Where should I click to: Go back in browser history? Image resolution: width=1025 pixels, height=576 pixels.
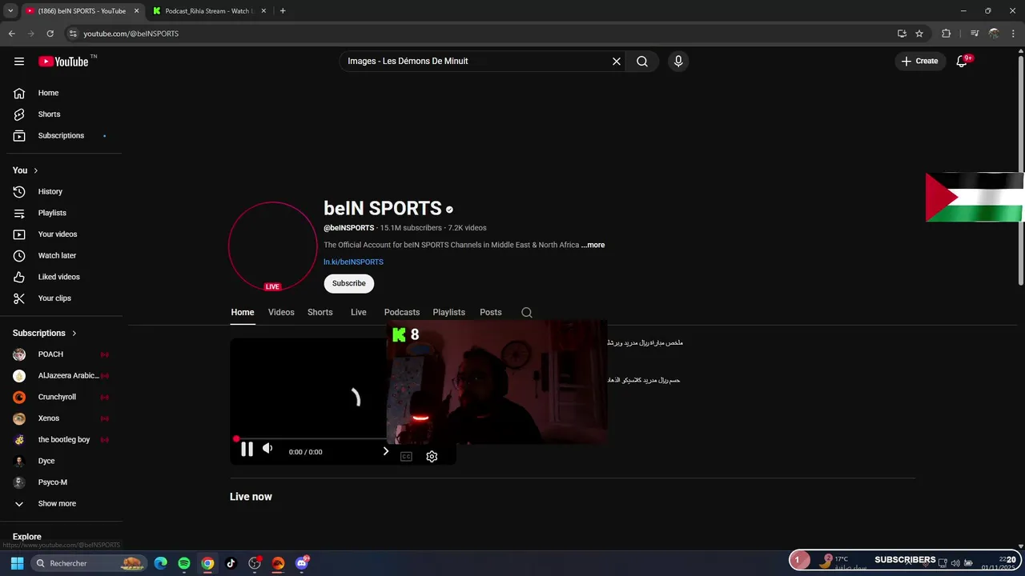[12, 34]
